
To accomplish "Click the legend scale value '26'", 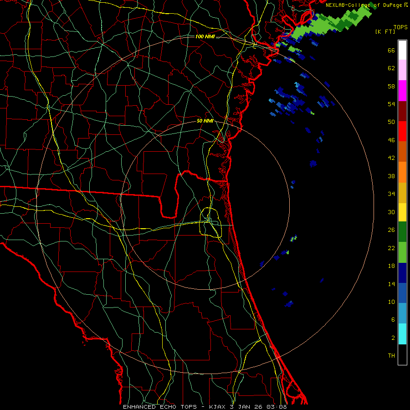I will (391, 230).
